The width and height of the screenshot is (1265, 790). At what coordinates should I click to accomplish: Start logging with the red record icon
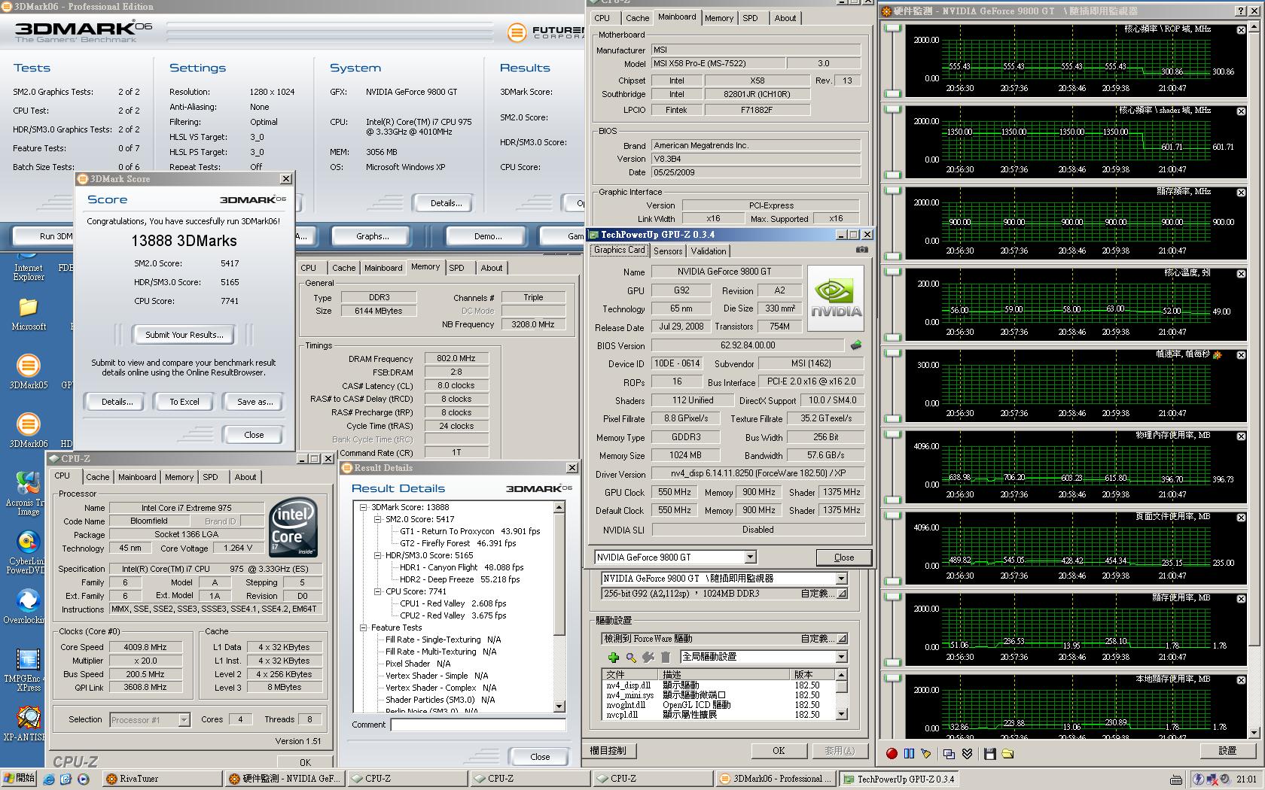click(892, 753)
